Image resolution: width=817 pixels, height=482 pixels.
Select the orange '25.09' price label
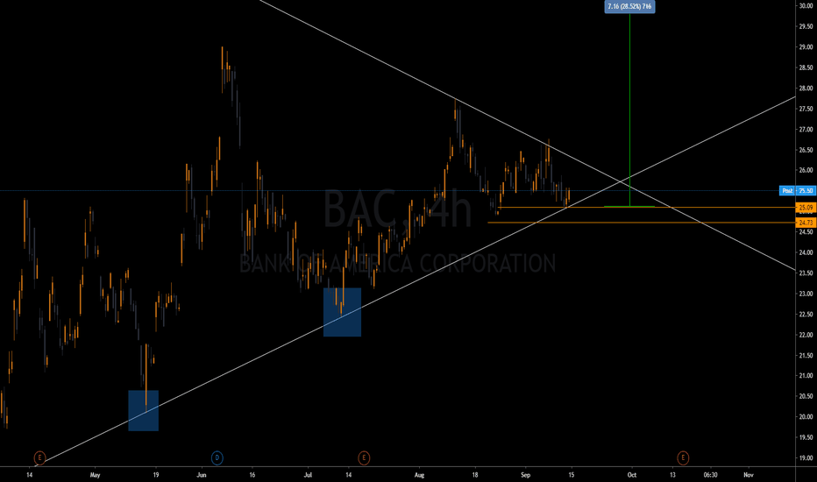[806, 208]
